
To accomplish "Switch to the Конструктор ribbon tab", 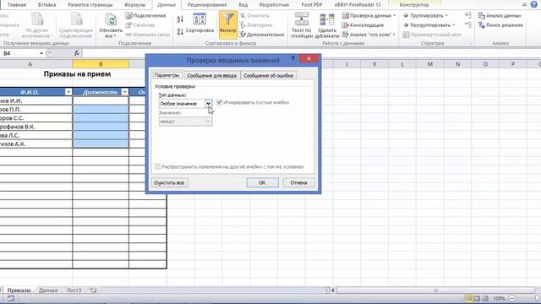I will (x=414, y=5).
